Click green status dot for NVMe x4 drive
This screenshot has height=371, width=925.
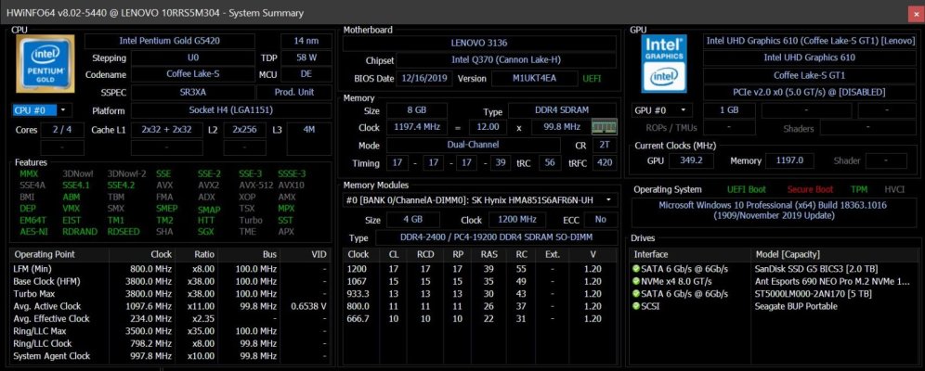(x=636, y=281)
